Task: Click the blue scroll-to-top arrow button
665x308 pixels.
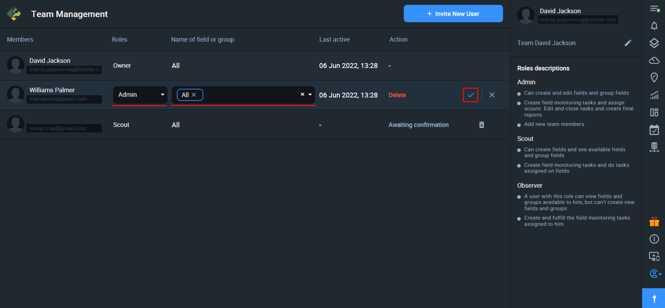Action: 654,298
